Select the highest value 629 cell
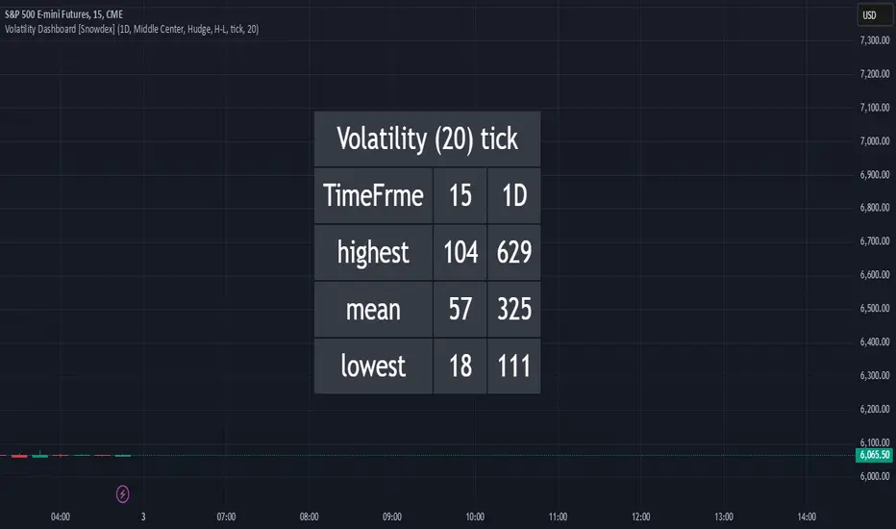Screen dimensions: 896x529 [x=513, y=252]
